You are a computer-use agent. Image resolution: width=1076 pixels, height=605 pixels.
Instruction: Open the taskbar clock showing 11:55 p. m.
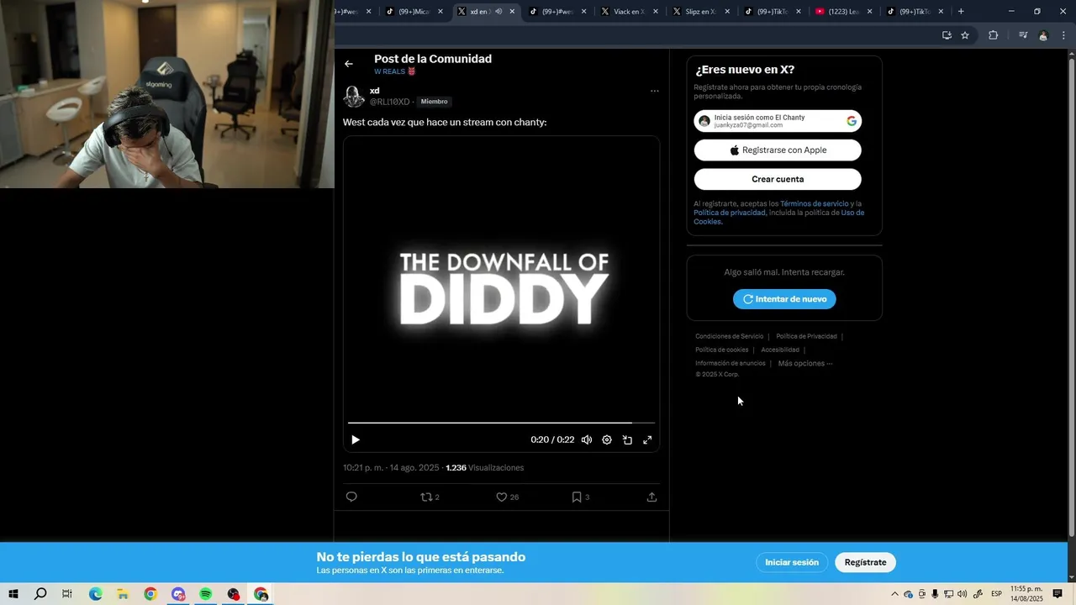[x=1026, y=594]
